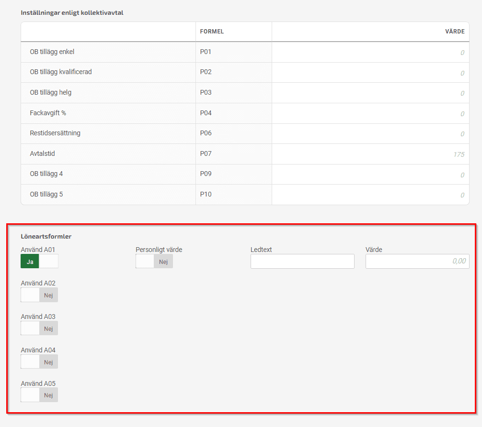
Task: Select the OB tillägg enkel row label
Action: pos(52,52)
